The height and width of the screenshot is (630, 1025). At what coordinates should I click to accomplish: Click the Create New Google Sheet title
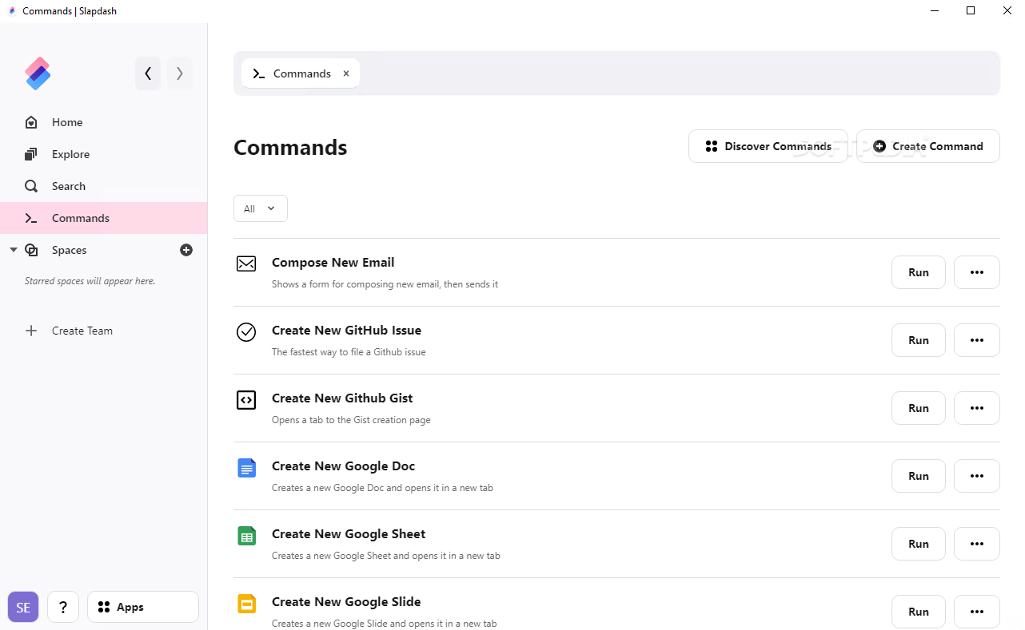coord(349,534)
